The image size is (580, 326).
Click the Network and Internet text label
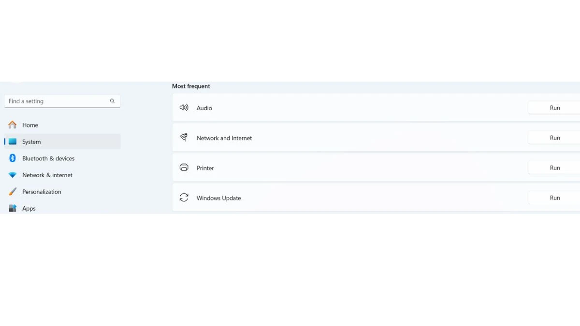point(224,138)
